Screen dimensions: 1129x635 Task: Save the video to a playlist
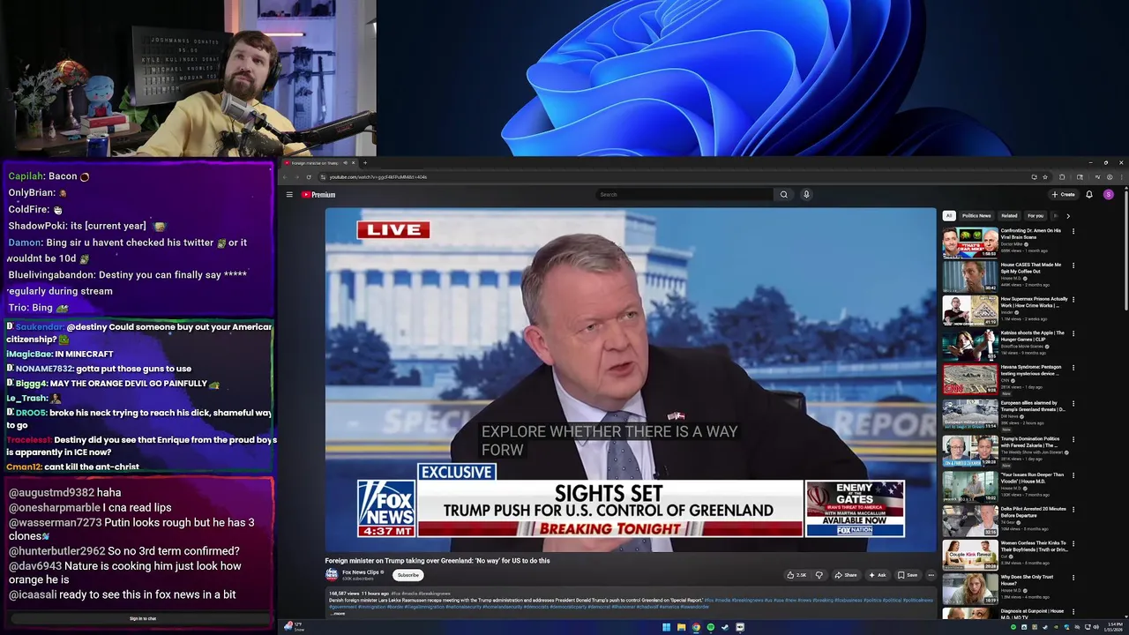(x=908, y=575)
